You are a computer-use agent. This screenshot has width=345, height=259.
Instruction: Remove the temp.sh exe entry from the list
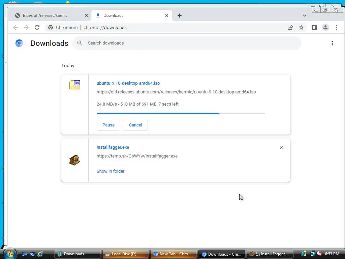click(281, 147)
